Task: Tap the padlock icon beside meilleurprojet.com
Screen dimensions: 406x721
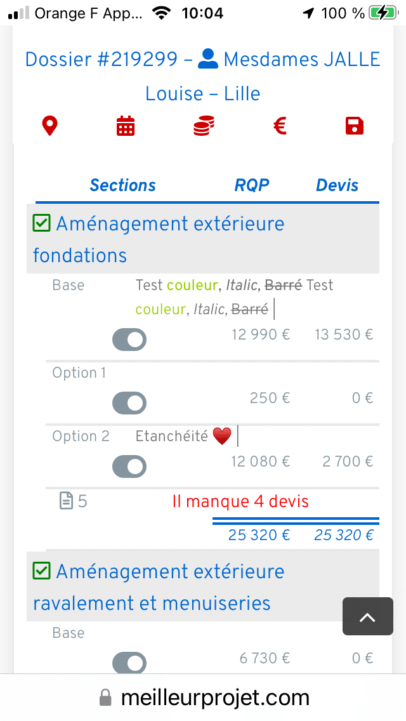Action: [x=106, y=699]
